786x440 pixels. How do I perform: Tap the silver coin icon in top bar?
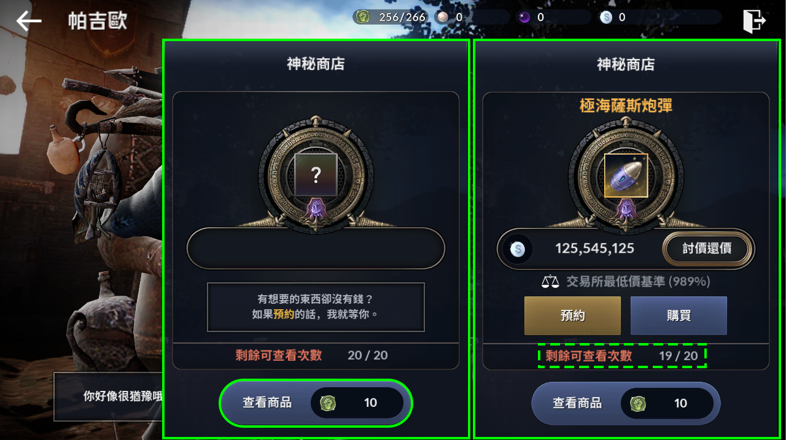pos(606,17)
